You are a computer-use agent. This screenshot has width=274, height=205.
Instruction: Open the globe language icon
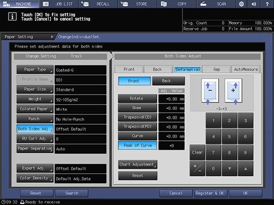pos(241,4)
